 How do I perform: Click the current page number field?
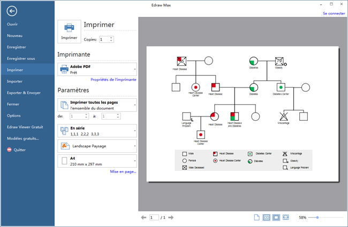click(155, 217)
